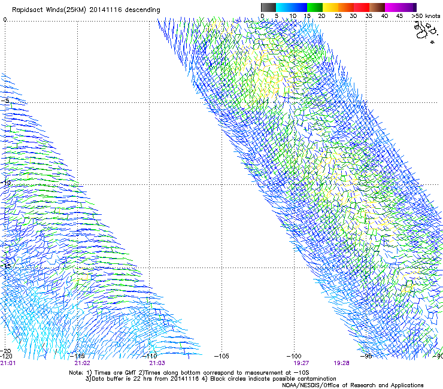Click the '-10' latitude axis label

5,183
